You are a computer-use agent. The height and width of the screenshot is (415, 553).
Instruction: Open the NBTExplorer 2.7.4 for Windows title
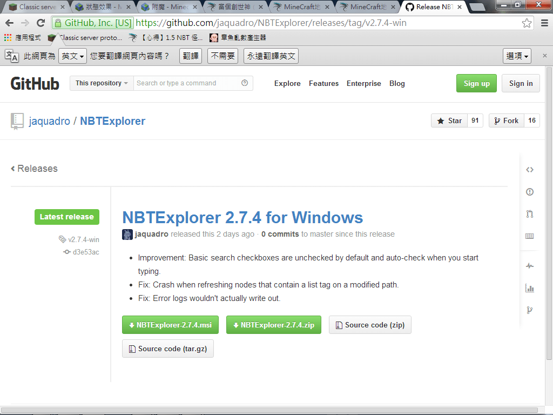[242, 217]
